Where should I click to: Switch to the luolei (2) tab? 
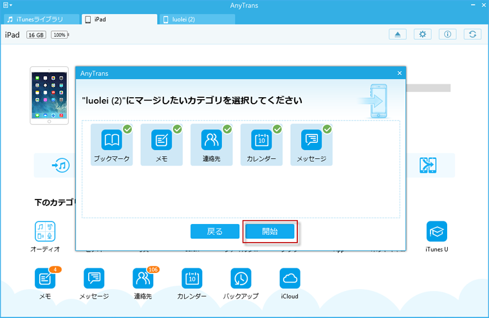pyautogui.click(x=198, y=19)
